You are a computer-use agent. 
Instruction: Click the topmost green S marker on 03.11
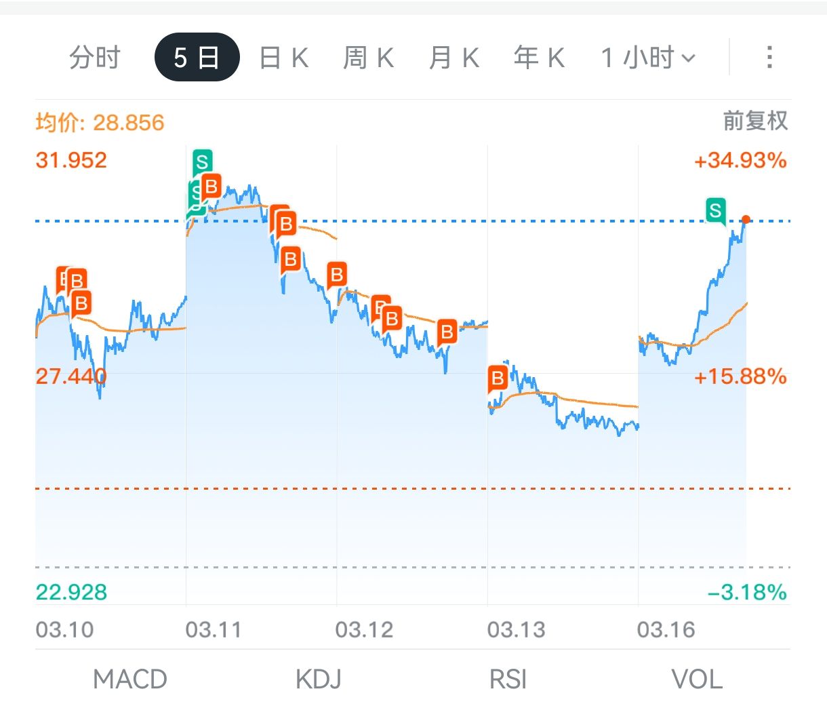pos(202,162)
